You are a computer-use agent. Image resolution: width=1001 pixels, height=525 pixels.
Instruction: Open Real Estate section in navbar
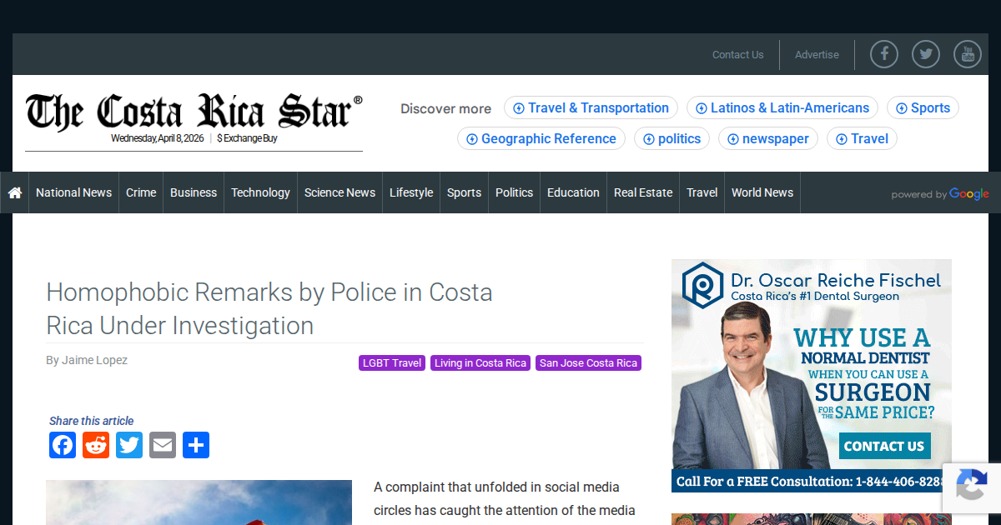point(643,192)
